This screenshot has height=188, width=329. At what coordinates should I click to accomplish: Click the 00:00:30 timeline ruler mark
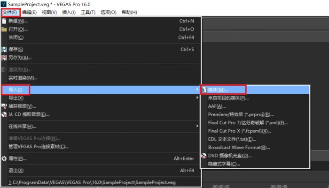coord(221,186)
